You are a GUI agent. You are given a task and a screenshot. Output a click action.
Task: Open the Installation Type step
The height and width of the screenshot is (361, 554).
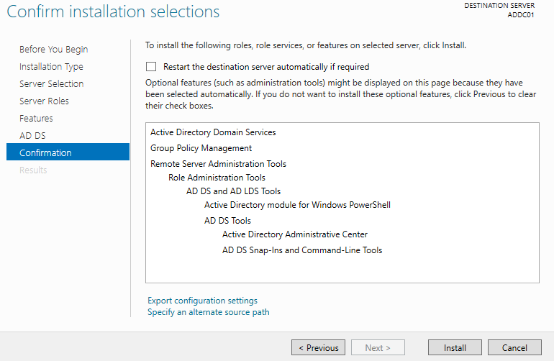pos(51,66)
